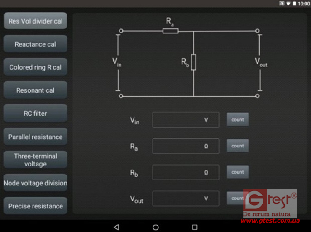Viewport: 311px width, 232px height.
Task: Tap the battery icon in status bar
Action: [x=295, y=3]
